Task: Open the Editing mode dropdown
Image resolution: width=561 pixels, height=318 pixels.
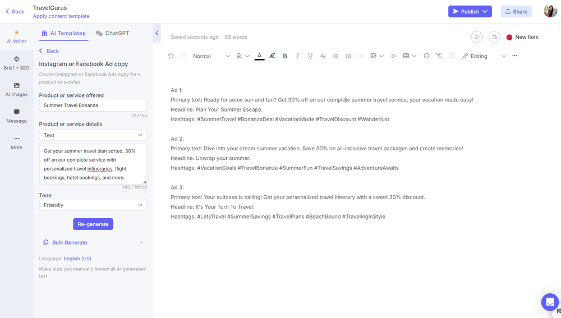Action: [x=484, y=56]
